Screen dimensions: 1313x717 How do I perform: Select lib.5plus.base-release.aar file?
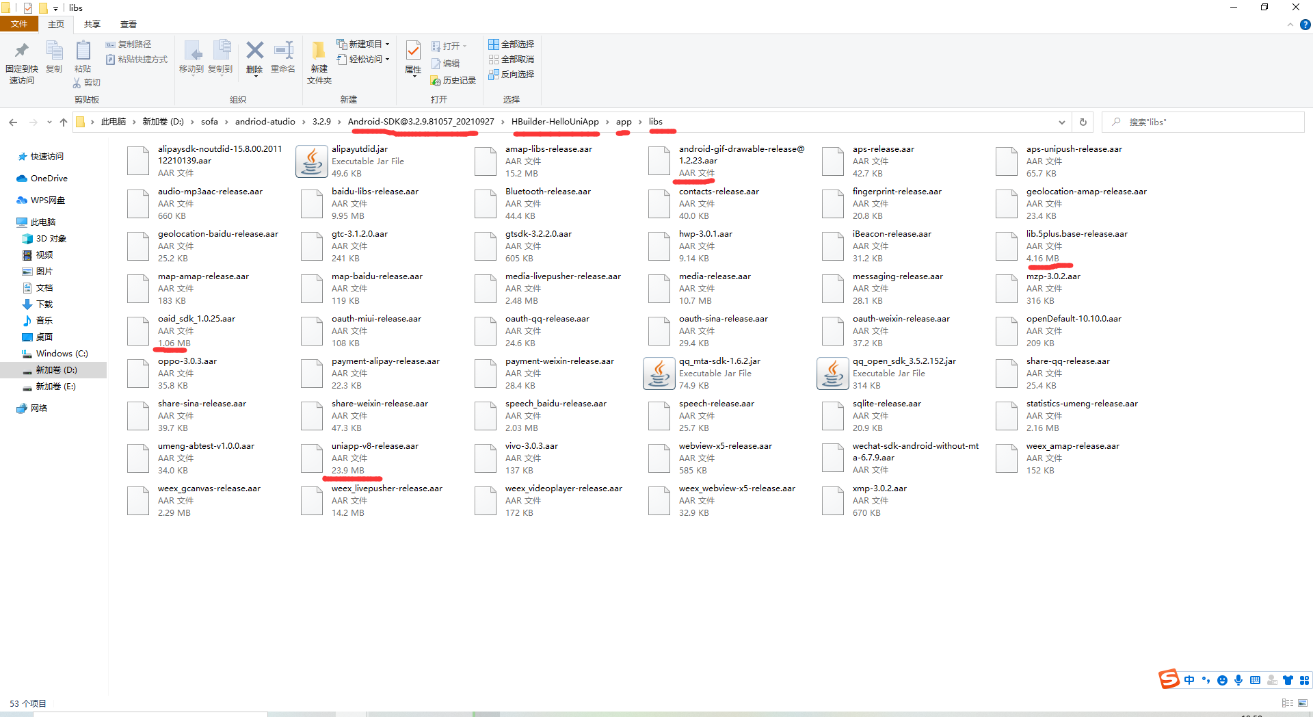1063,246
